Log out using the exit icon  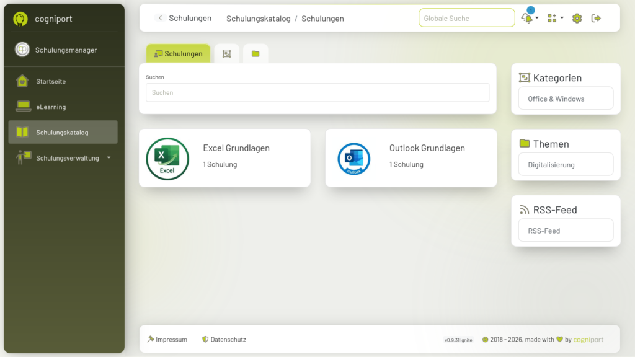click(x=596, y=18)
